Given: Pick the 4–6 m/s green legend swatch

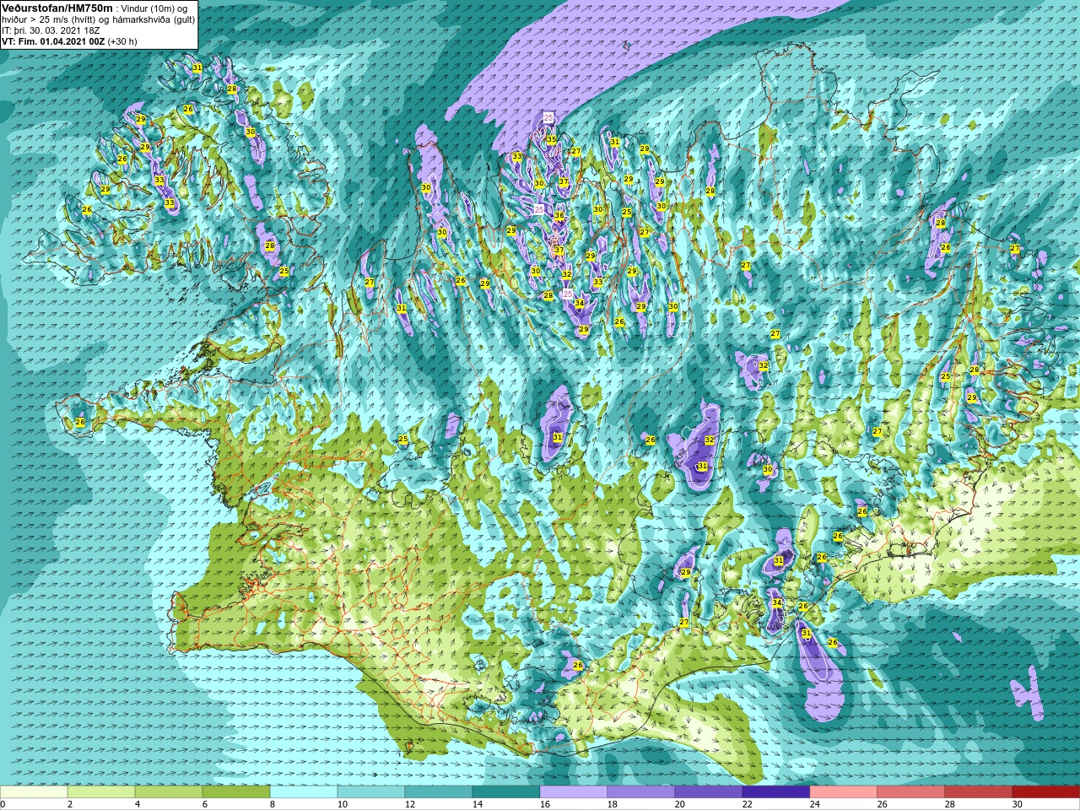Looking at the screenshot, I should [x=169, y=792].
